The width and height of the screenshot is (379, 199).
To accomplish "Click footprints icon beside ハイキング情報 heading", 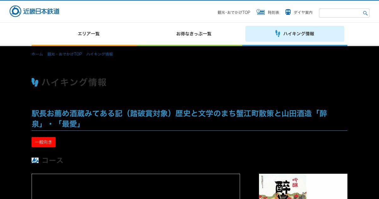I will tap(35, 82).
